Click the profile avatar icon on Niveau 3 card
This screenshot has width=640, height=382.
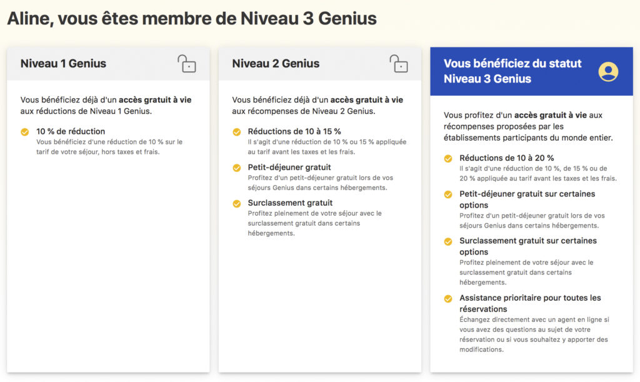[607, 72]
